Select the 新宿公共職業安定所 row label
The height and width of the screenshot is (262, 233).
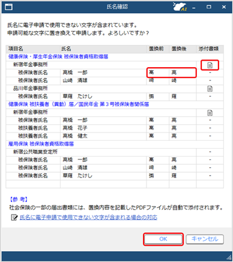pyautogui.click(x=35, y=152)
